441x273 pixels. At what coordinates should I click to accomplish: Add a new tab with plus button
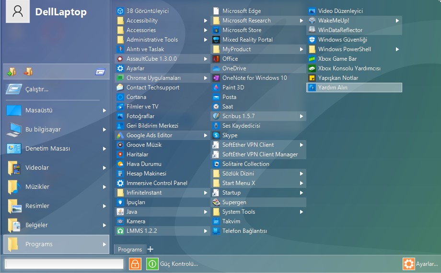pyautogui.click(x=151, y=249)
